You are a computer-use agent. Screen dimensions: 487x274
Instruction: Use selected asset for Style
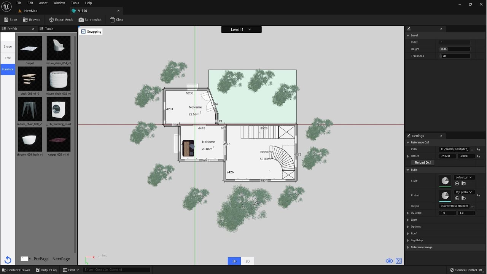tap(457, 183)
